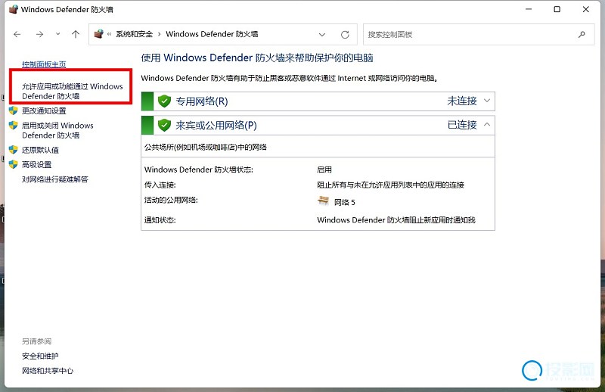This screenshot has width=605, height=392.
Task: Click the up-level arrow button
Action: pyautogui.click(x=75, y=34)
